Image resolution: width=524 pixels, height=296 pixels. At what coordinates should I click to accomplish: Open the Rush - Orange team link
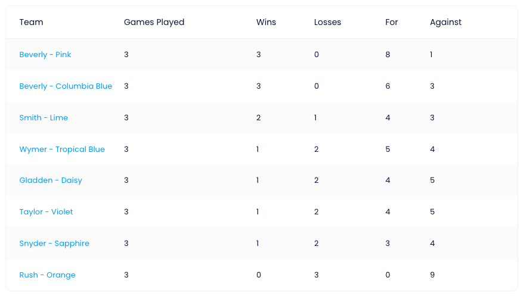[47, 275]
